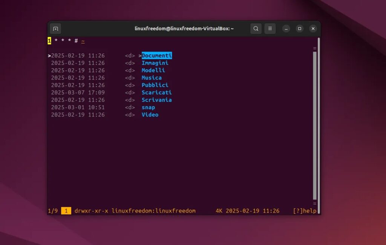Select the Modelli folder
The width and height of the screenshot is (386, 245).
(x=153, y=70)
